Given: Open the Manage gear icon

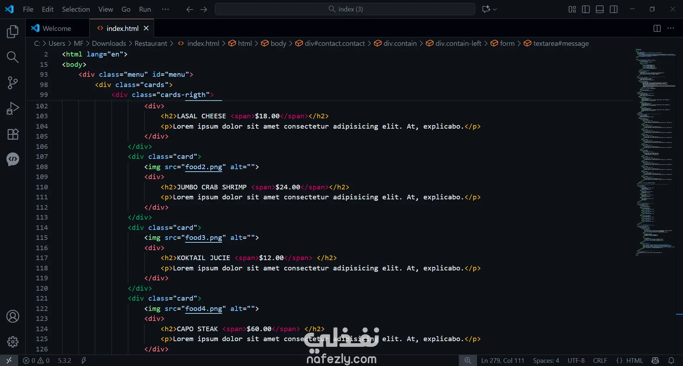Looking at the screenshot, I should (x=13, y=342).
